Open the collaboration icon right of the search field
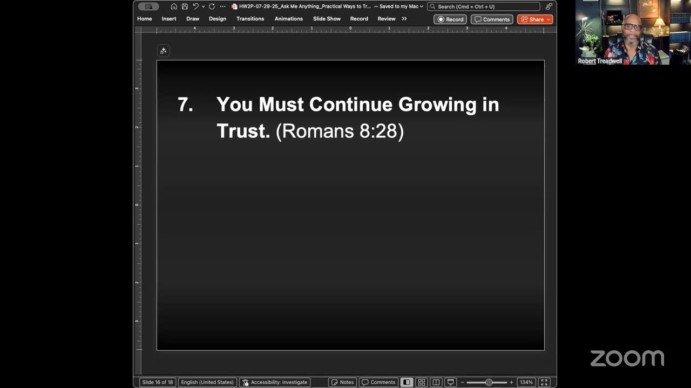This screenshot has width=691, height=388. pyautogui.click(x=548, y=6)
